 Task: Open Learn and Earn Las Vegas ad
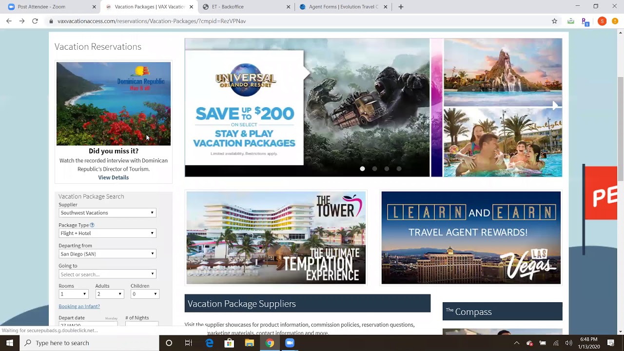(471, 237)
